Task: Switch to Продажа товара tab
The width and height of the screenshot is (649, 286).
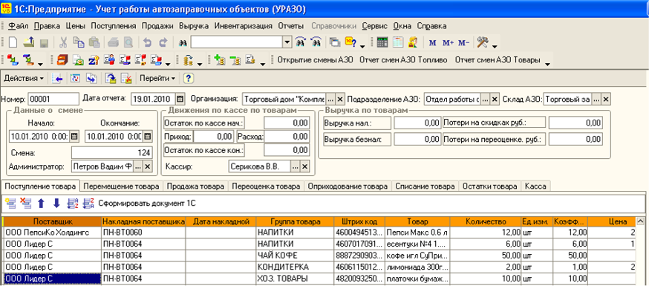Action: coord(196,186)
